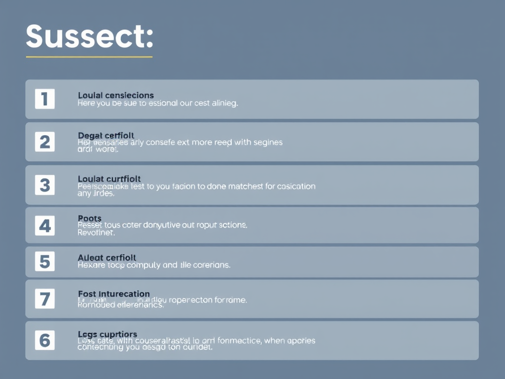
Task: Select the number 2 badge
Action: (x=45, y=142)
